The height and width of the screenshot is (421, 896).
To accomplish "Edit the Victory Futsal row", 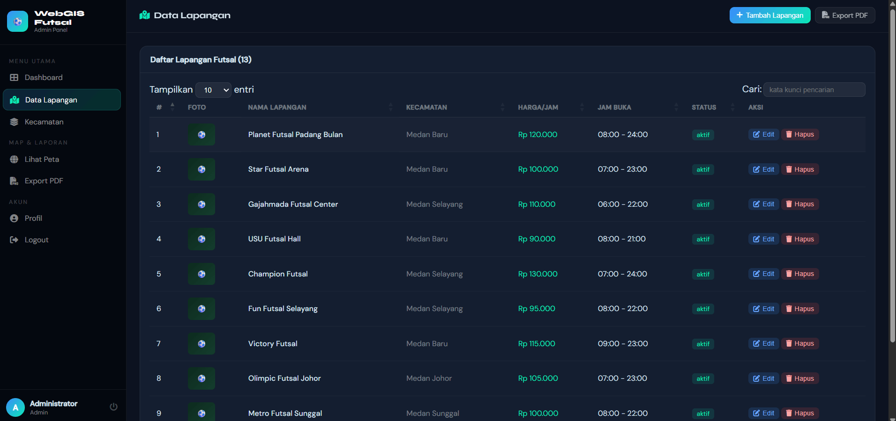I will (763, 343).
